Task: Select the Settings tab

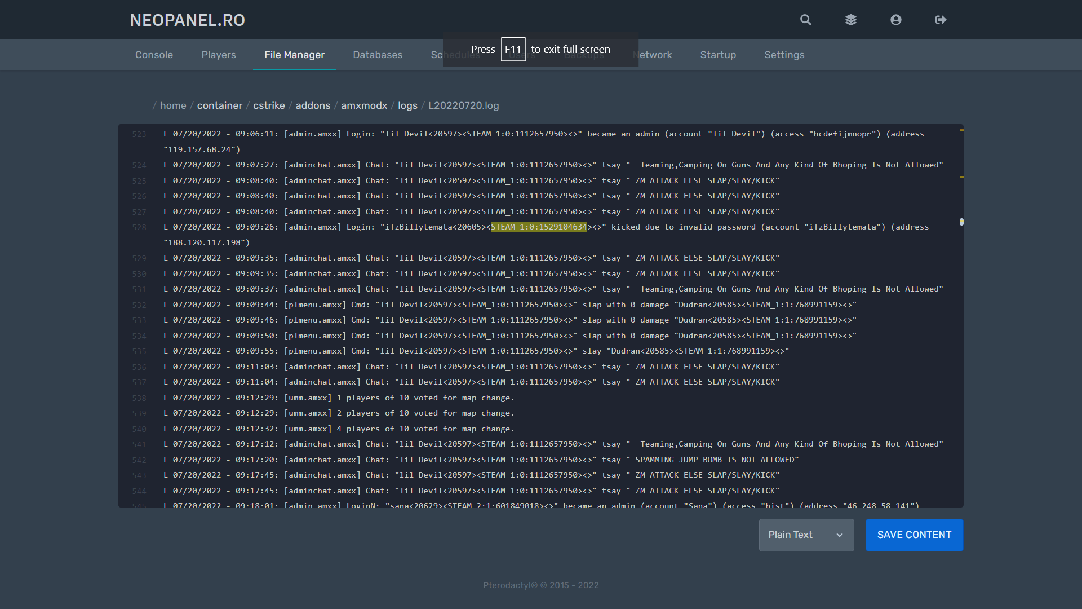Action: click(784, 55)
